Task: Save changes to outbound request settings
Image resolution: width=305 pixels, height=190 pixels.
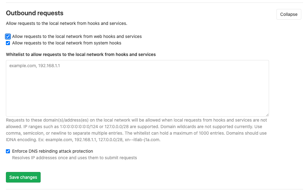Action: (23, 177)
